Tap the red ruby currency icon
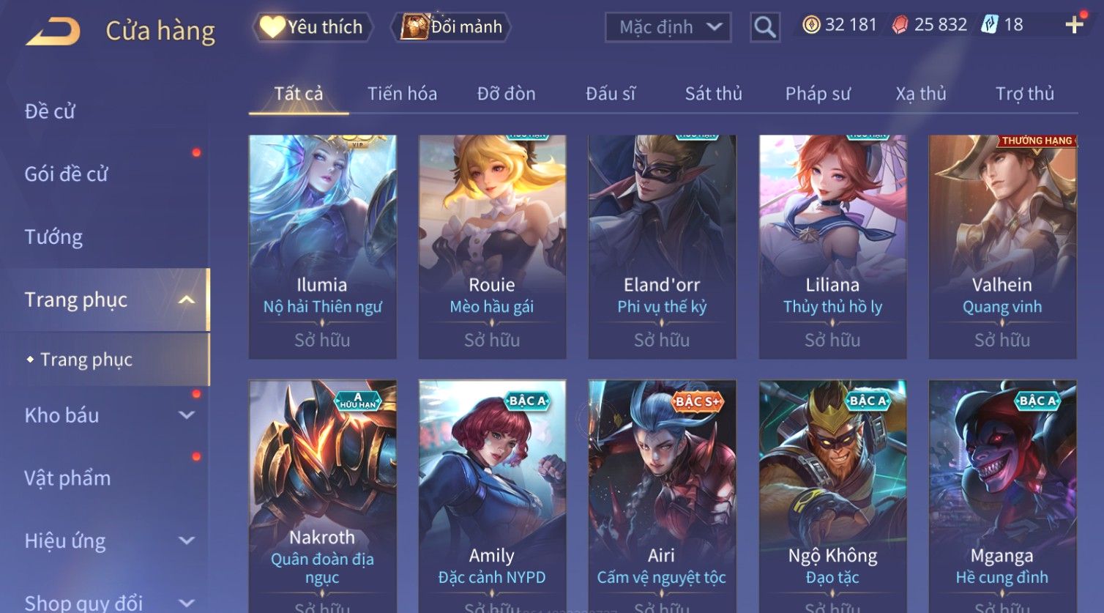The image size is (1104, 613). [900, 26]
